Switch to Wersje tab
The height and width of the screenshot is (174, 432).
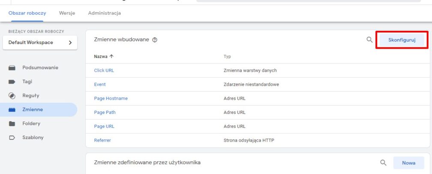point(67,13)
